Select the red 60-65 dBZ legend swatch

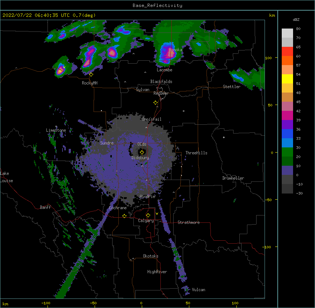click(x=287, y=52)
